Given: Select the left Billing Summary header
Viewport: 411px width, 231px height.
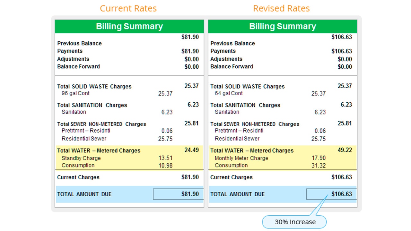Looking at the screenshot, I should pyautogui.click(x=129, y=26).
